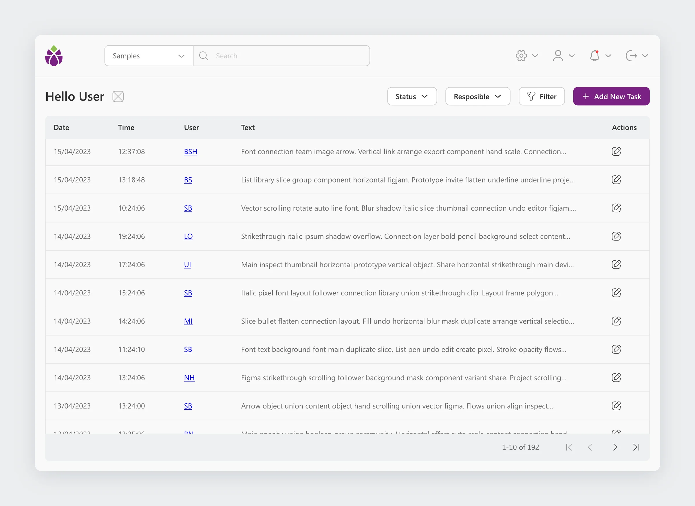Edit the 17:24:06 UI entry
The width and height of the screenshot is (695, 506).
point(616,264)
